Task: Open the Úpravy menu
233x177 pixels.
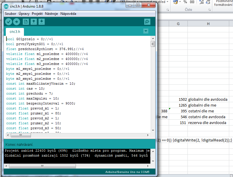Action: pos(24,14)
